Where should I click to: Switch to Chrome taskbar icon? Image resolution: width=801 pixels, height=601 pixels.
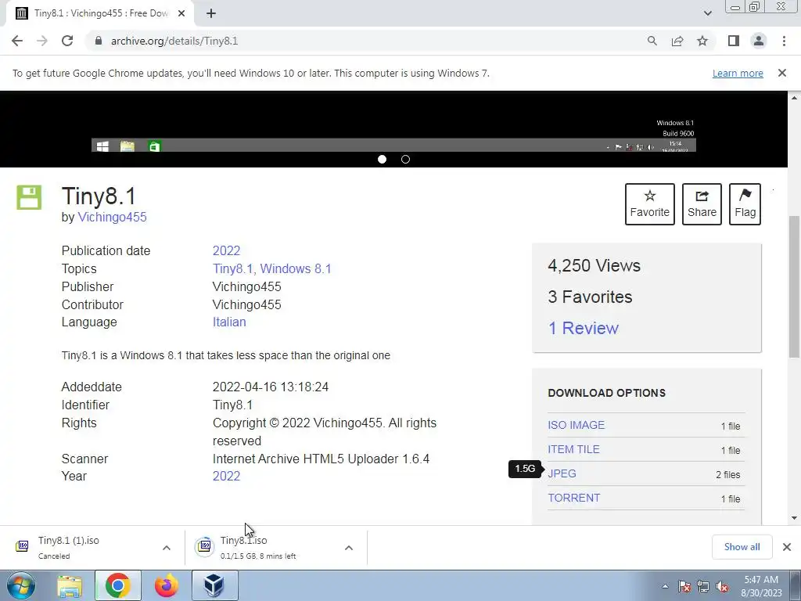pyautogui.click(x=117, y=586)
